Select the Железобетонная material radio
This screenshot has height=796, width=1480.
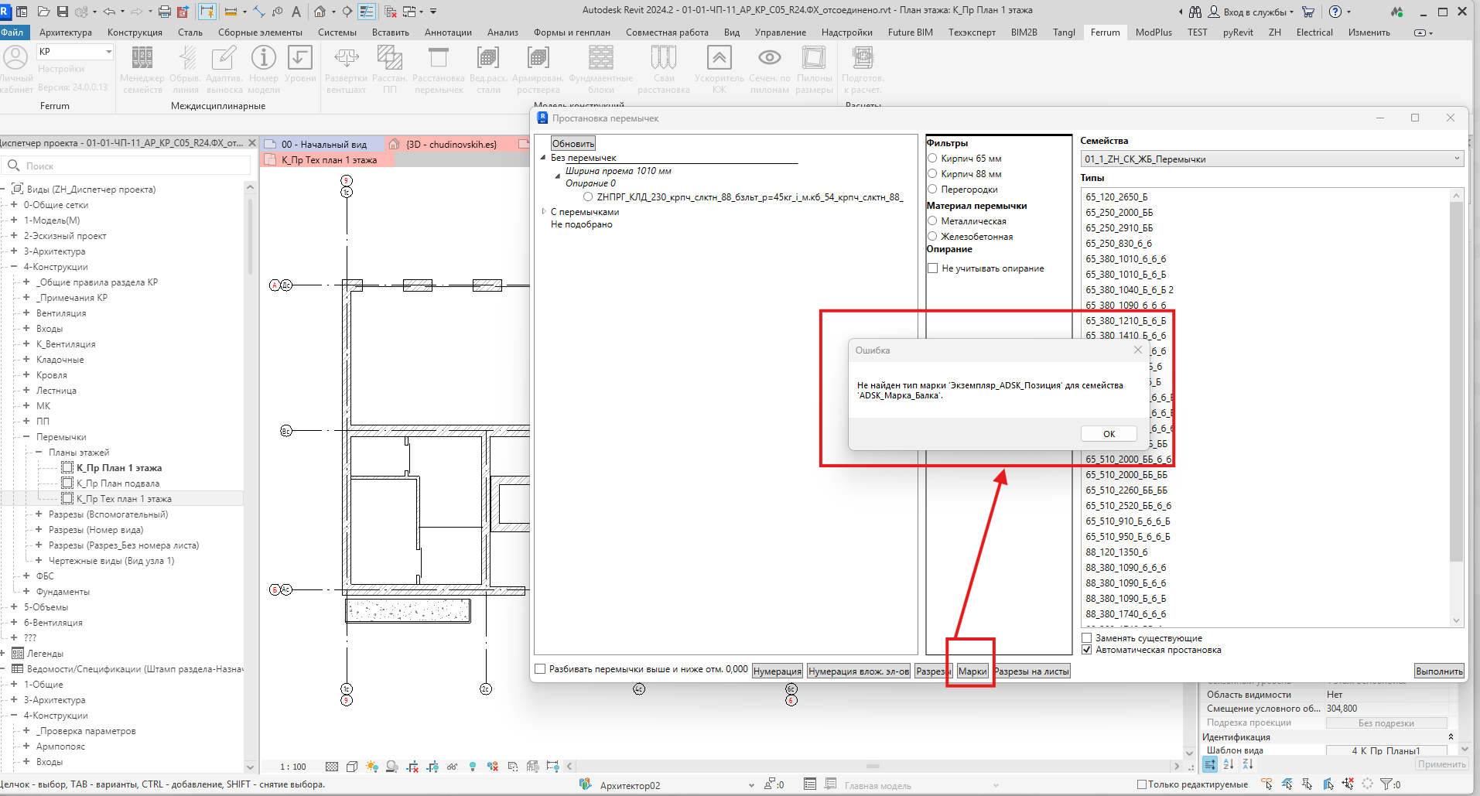[932, 237]
